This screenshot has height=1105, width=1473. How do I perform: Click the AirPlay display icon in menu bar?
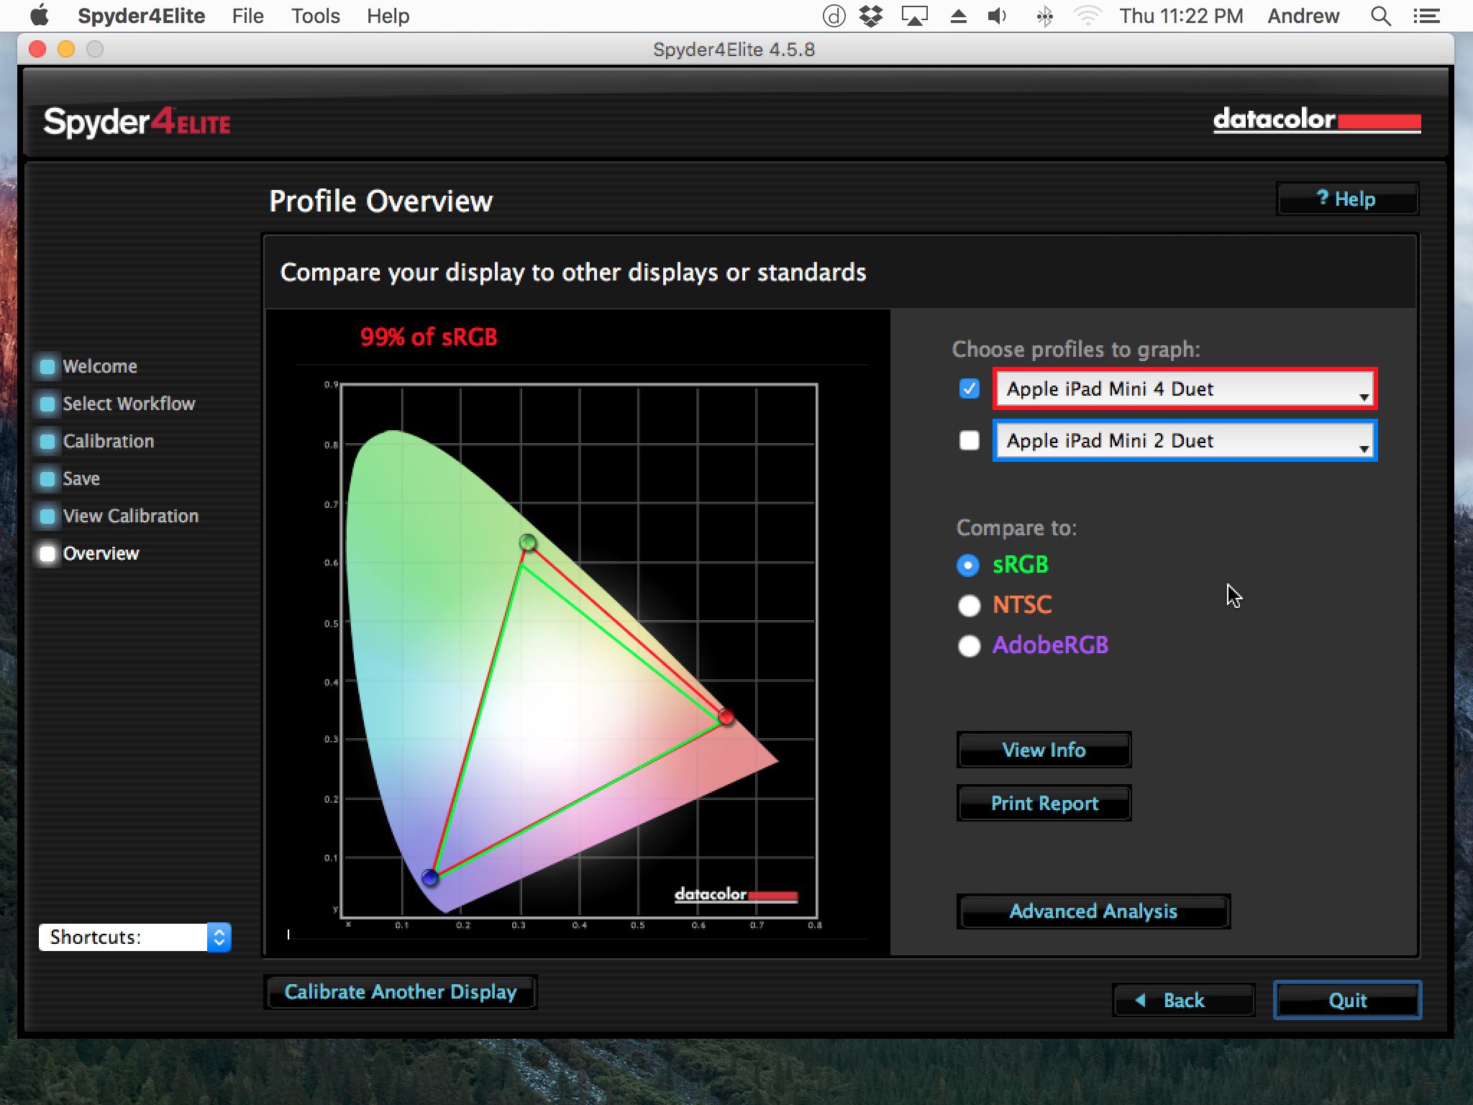point(914,16)
